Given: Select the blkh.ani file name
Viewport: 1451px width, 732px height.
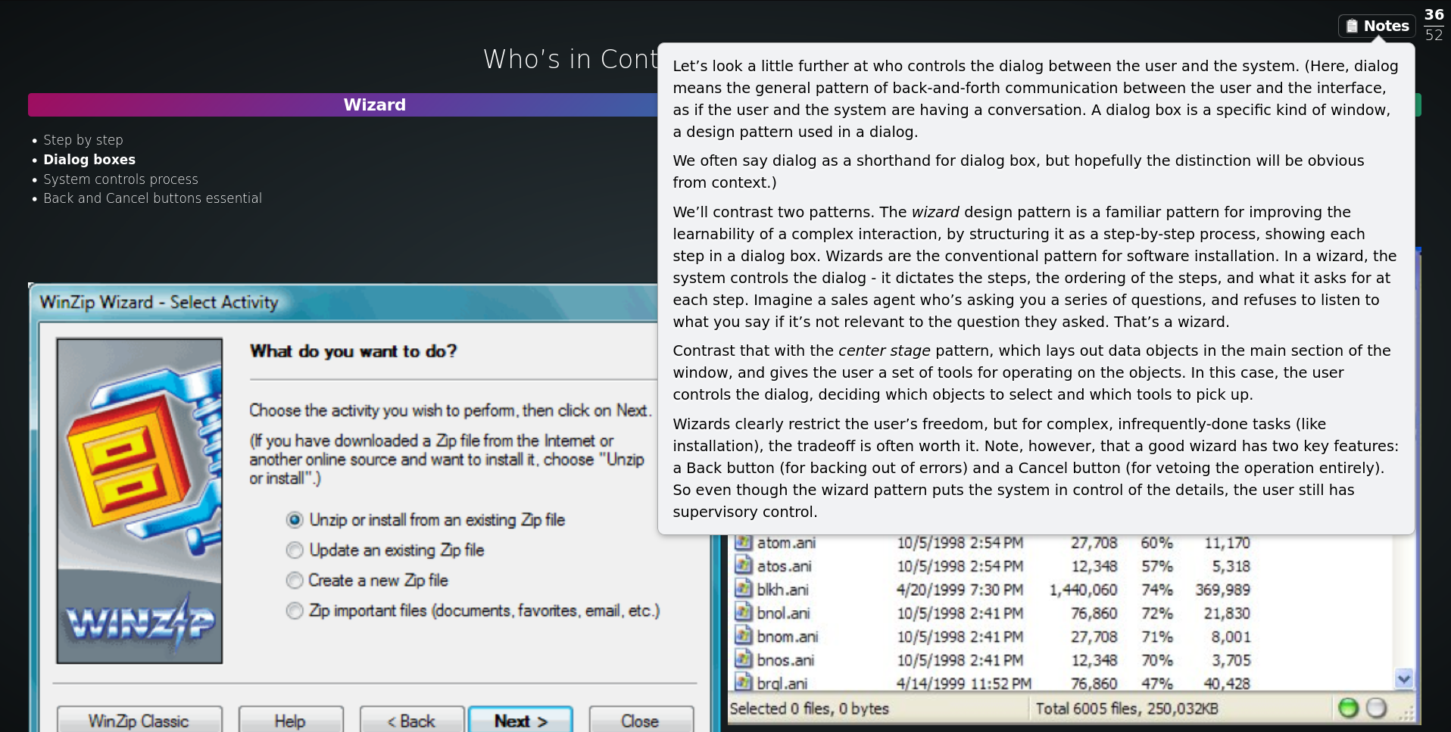Looking at the screenshot, I should (x=782, y=590).
